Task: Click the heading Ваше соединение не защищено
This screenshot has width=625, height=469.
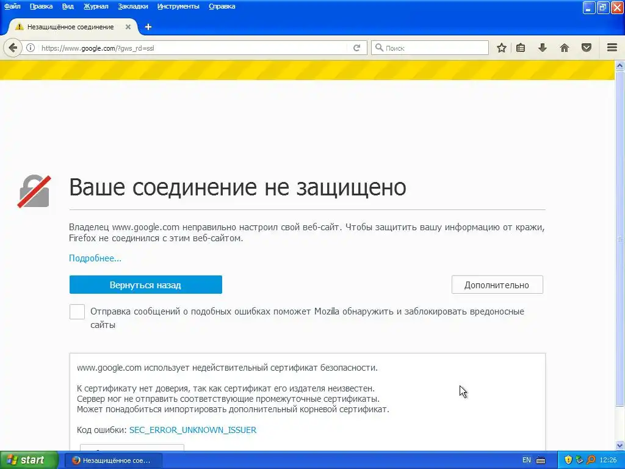Action: coord(237,187)
